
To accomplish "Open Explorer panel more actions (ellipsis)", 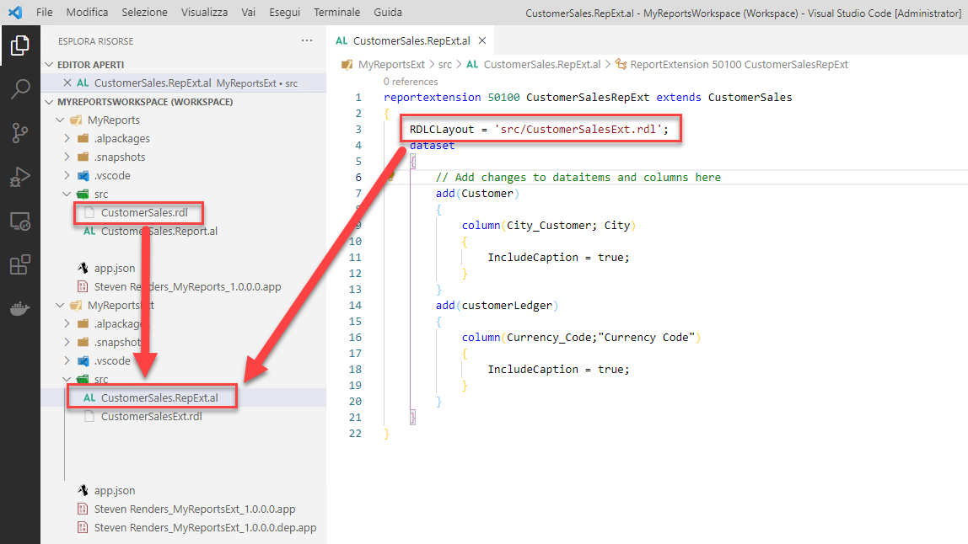I will tap(307, 40).
